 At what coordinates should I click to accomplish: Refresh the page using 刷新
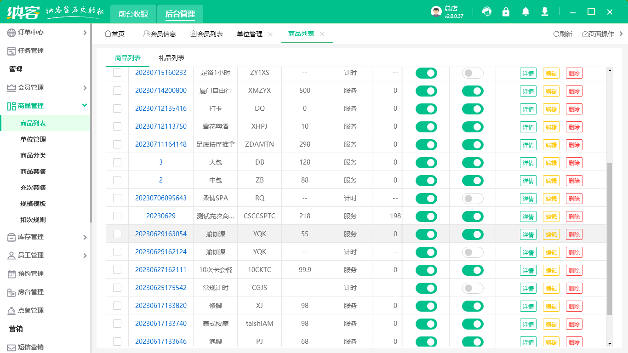tap(563, 34)
